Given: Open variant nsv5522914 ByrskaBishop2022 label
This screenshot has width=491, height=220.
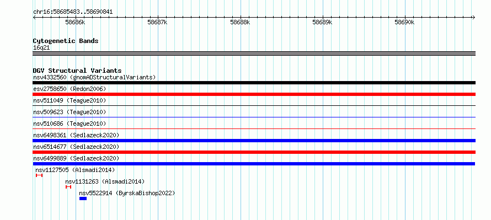Looking at the screenshot, I should (x=127, y=193).
